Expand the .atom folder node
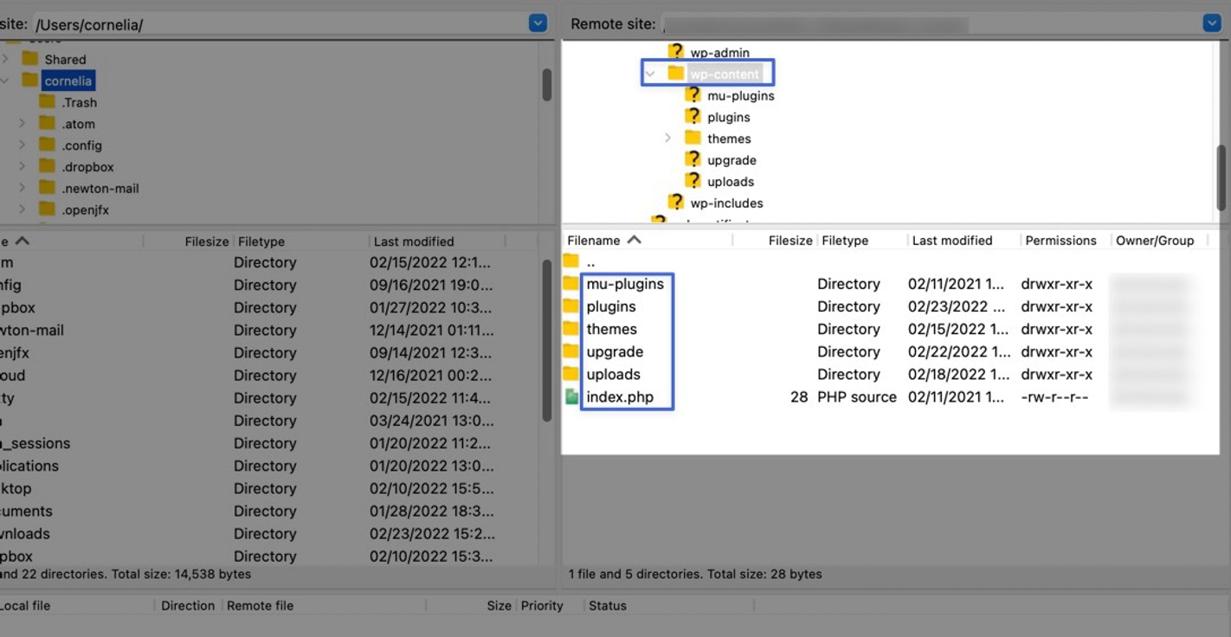 tap(23, 124)
